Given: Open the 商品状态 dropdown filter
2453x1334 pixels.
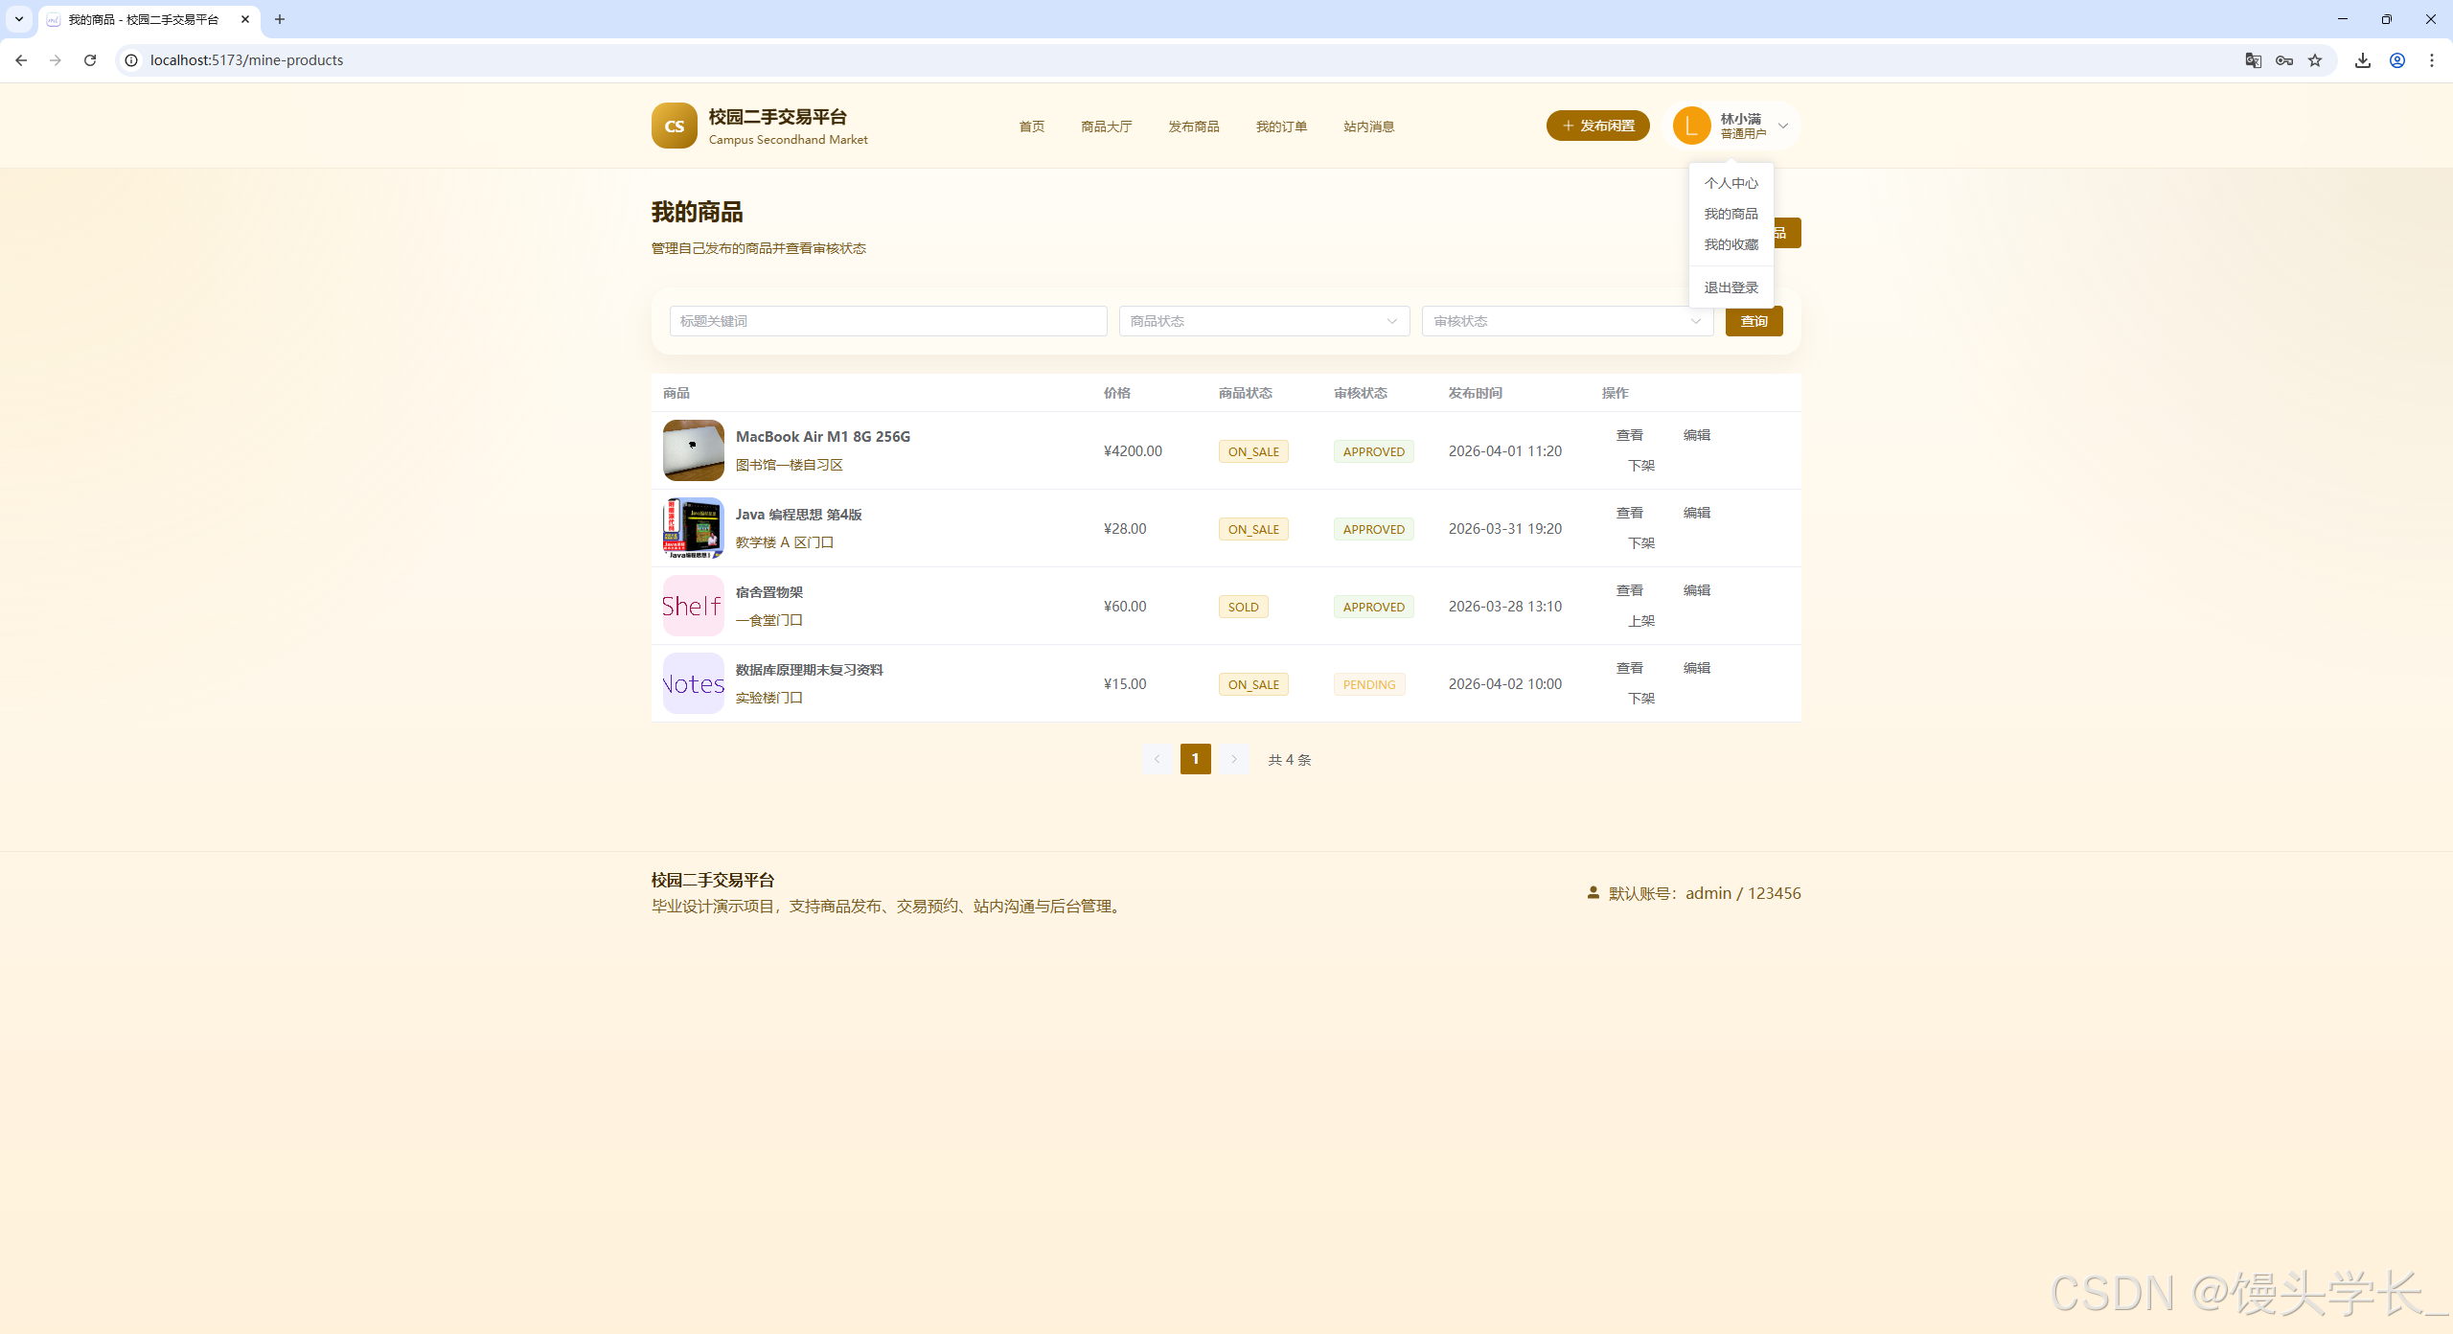Looking at the screenshot, I should pos(1263,321).
